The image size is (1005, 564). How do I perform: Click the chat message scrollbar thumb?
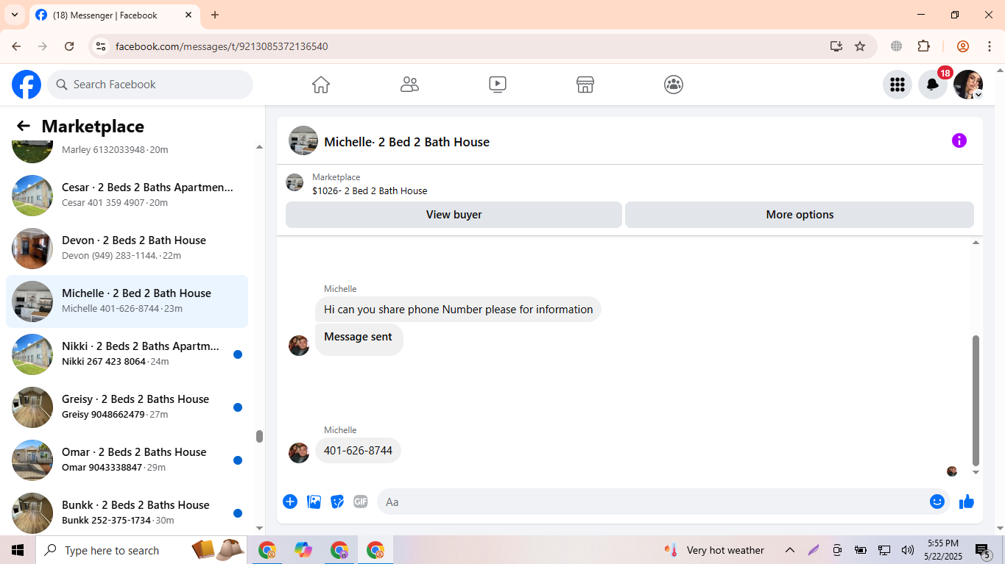coord(976,400)
